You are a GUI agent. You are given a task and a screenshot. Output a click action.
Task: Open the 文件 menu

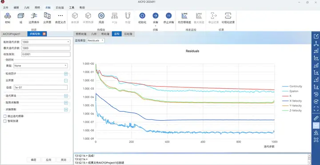click(x=6, y=8)
